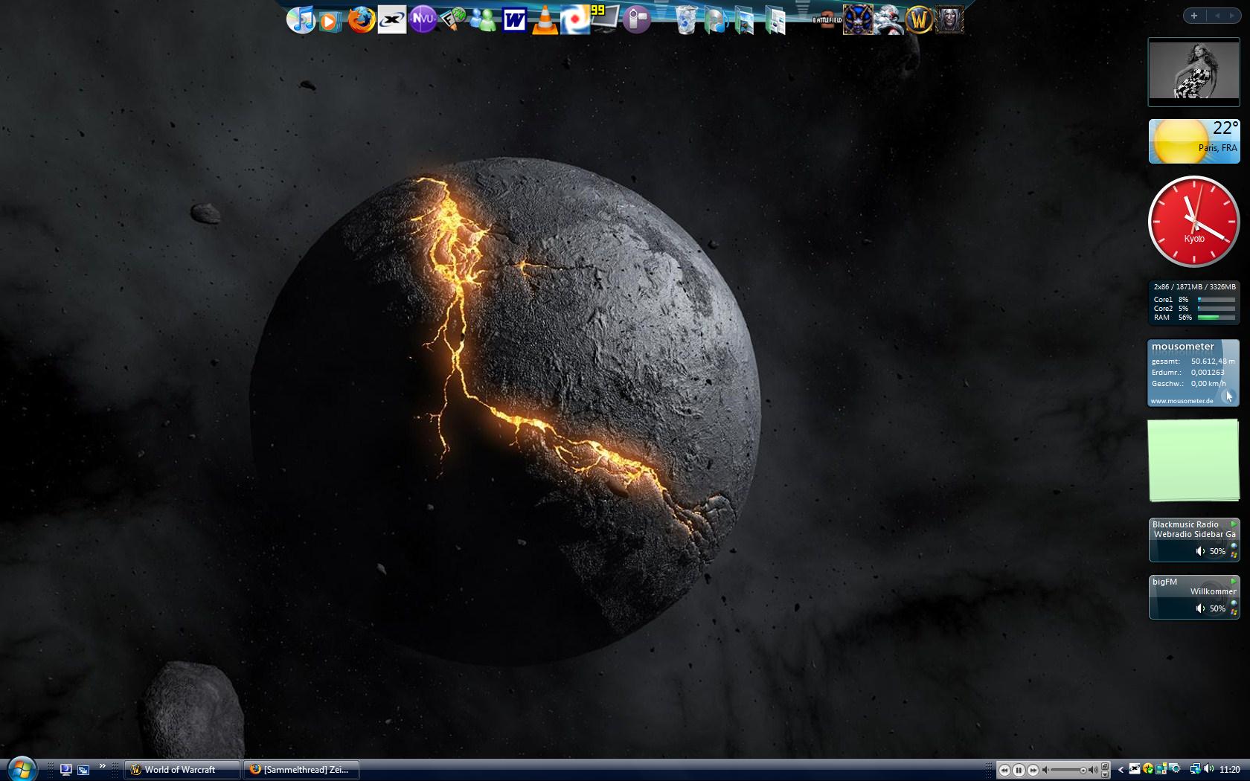Mute the Blackmusic Radio gadget speaker
This screenshot has height=781, width=1250.
tap(1200, 551)
